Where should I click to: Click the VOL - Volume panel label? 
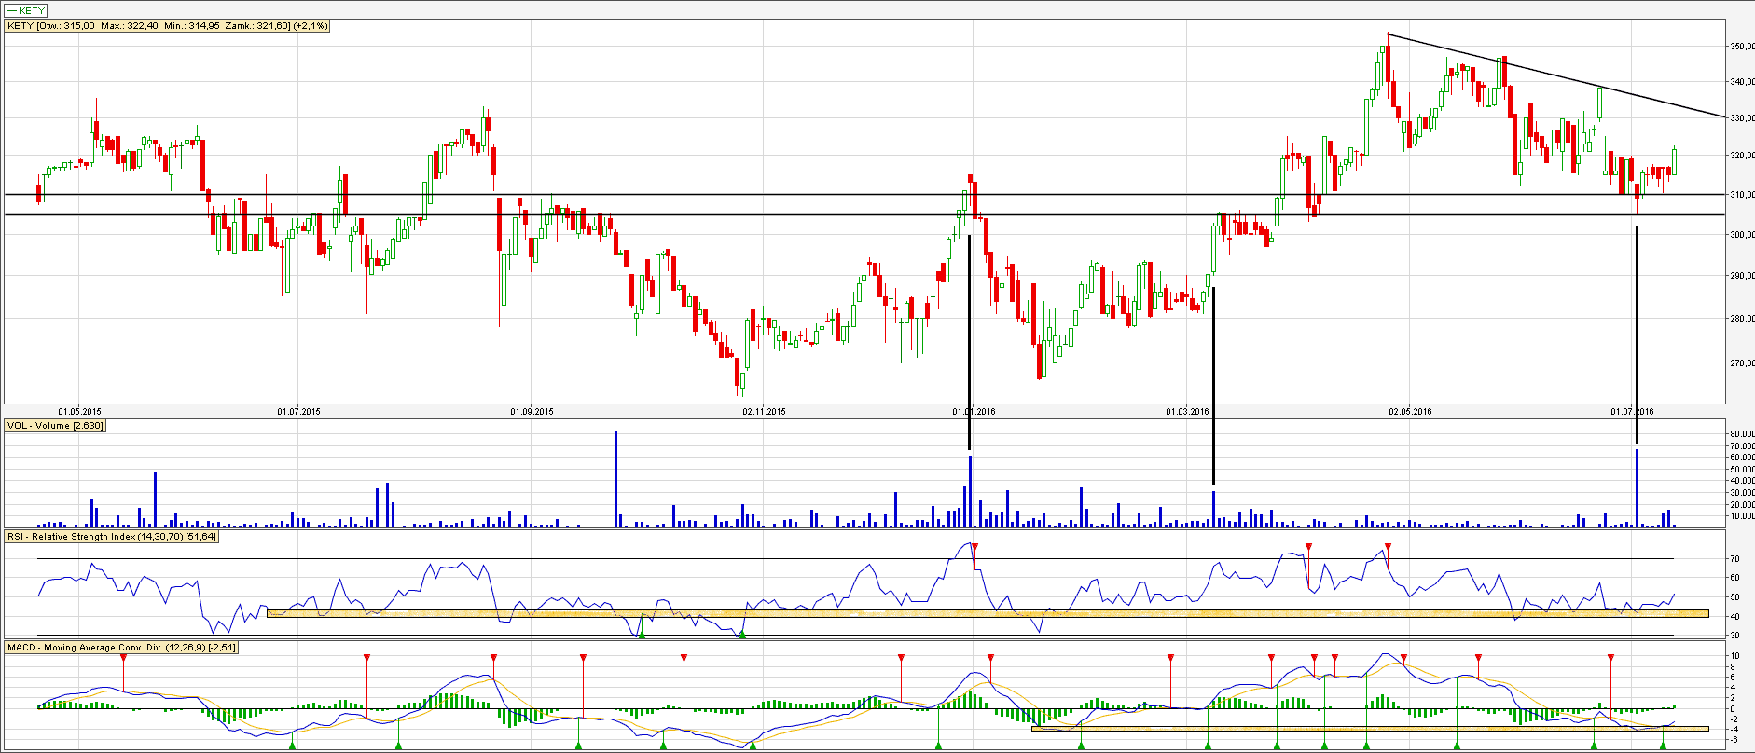55,426
